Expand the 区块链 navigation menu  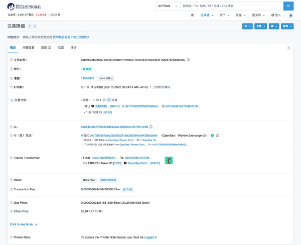point(206,15)
